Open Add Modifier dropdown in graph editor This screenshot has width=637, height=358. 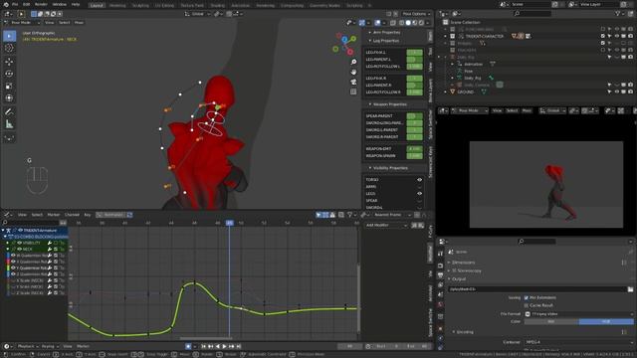tap(386, 226)
